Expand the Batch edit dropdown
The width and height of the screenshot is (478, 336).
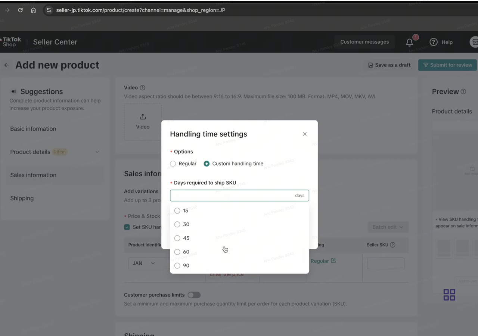(388, 227)
